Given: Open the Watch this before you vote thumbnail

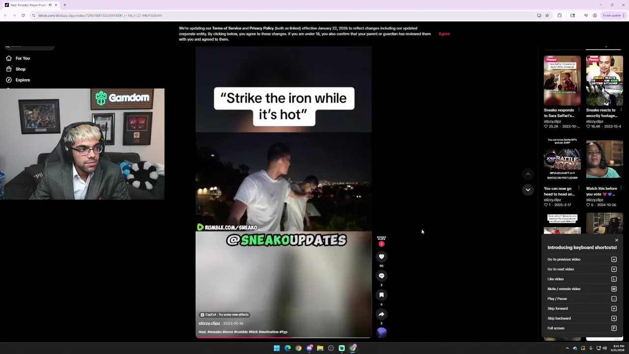Looking at the screenshot, I should (604, 159).
